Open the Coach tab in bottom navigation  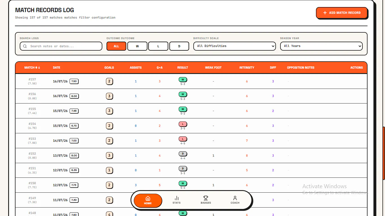pyautogui.click(x=235, y=200)
